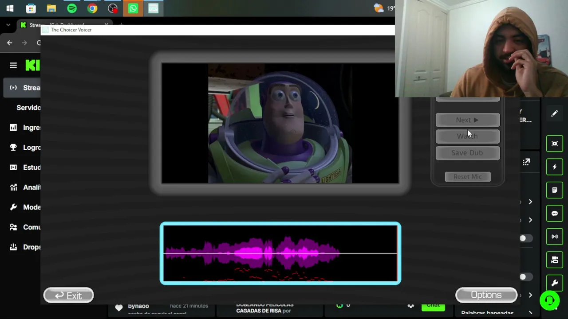The image size is (568, 319).
Task: Open Kick hamburger menu in Chrome
Action: (x=13, y=66)
